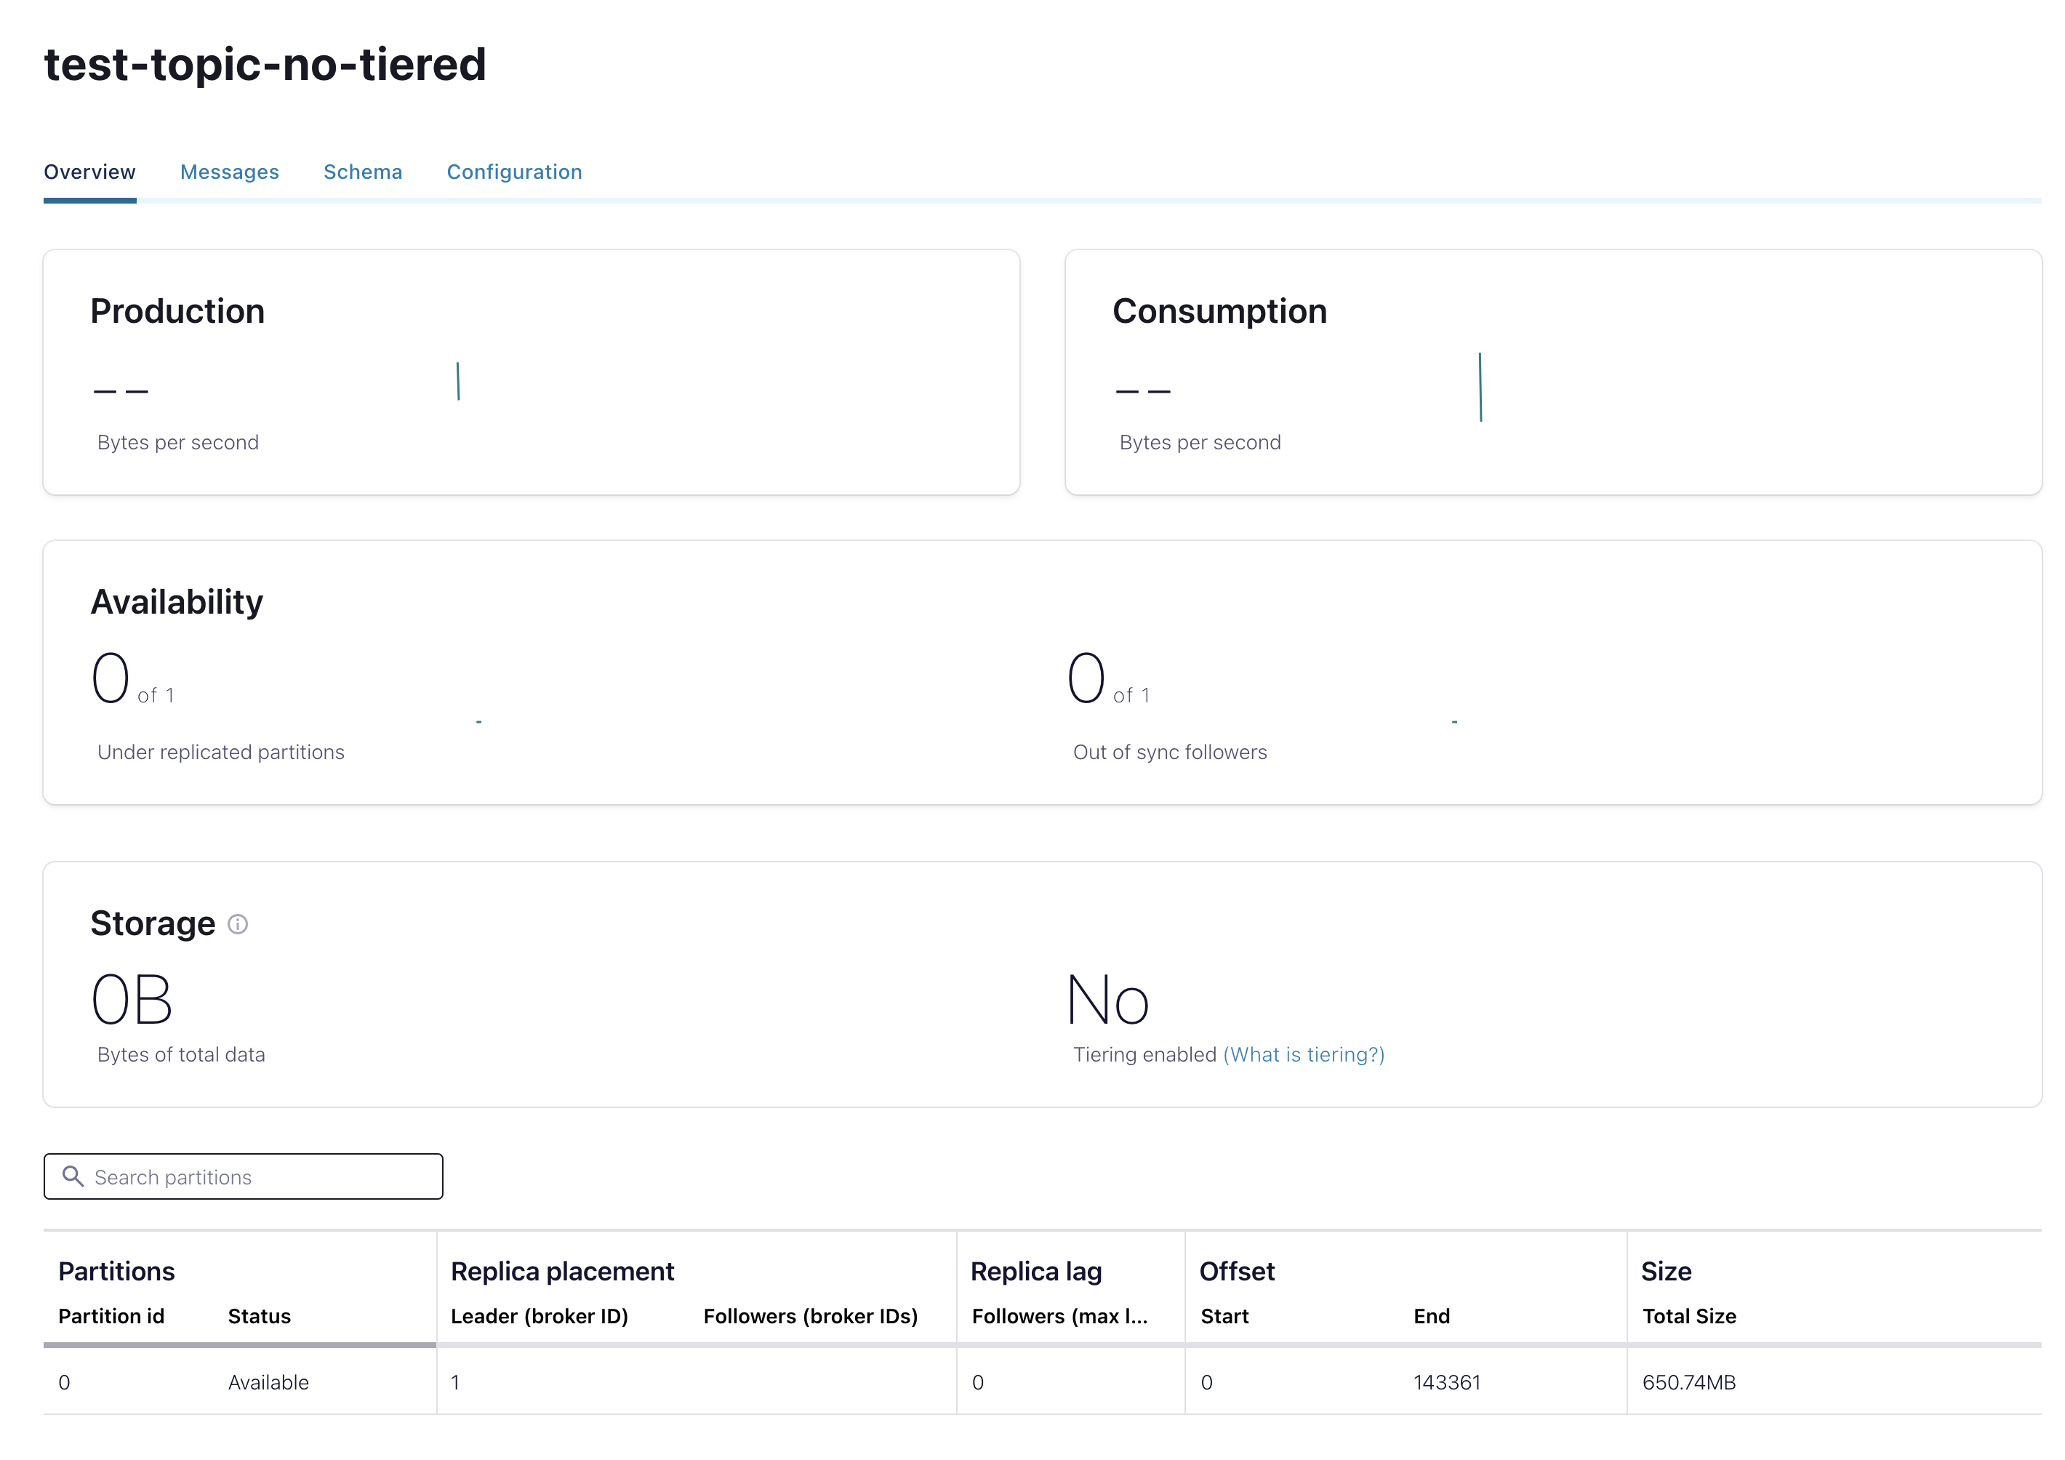
Task: Focus the Search partitions field
Action: tap(261, 1176)
